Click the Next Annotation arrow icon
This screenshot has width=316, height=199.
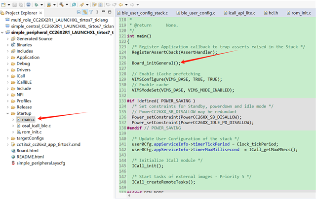click(x=114, y=4)
